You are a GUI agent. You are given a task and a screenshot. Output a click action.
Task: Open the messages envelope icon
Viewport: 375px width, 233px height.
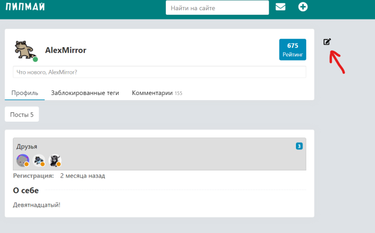280,7
